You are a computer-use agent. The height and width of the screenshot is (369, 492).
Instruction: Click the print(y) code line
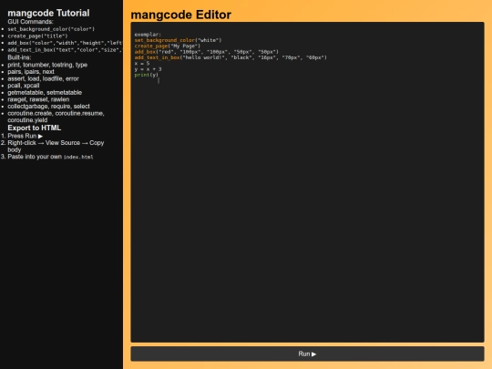point(146,75)
